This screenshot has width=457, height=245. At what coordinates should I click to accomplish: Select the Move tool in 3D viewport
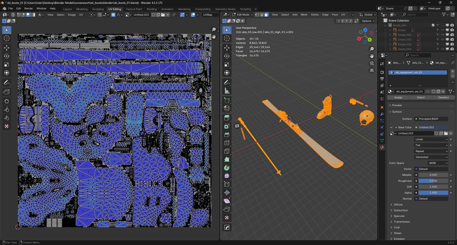(x=227, y=47)
